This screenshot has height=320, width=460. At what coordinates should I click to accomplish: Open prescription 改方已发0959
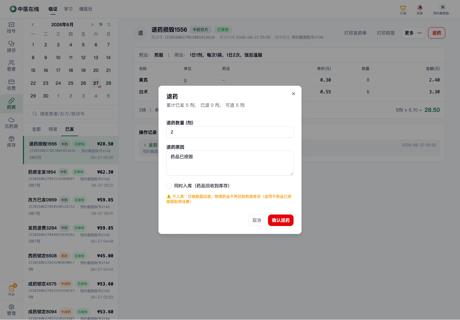coord(71,206)
